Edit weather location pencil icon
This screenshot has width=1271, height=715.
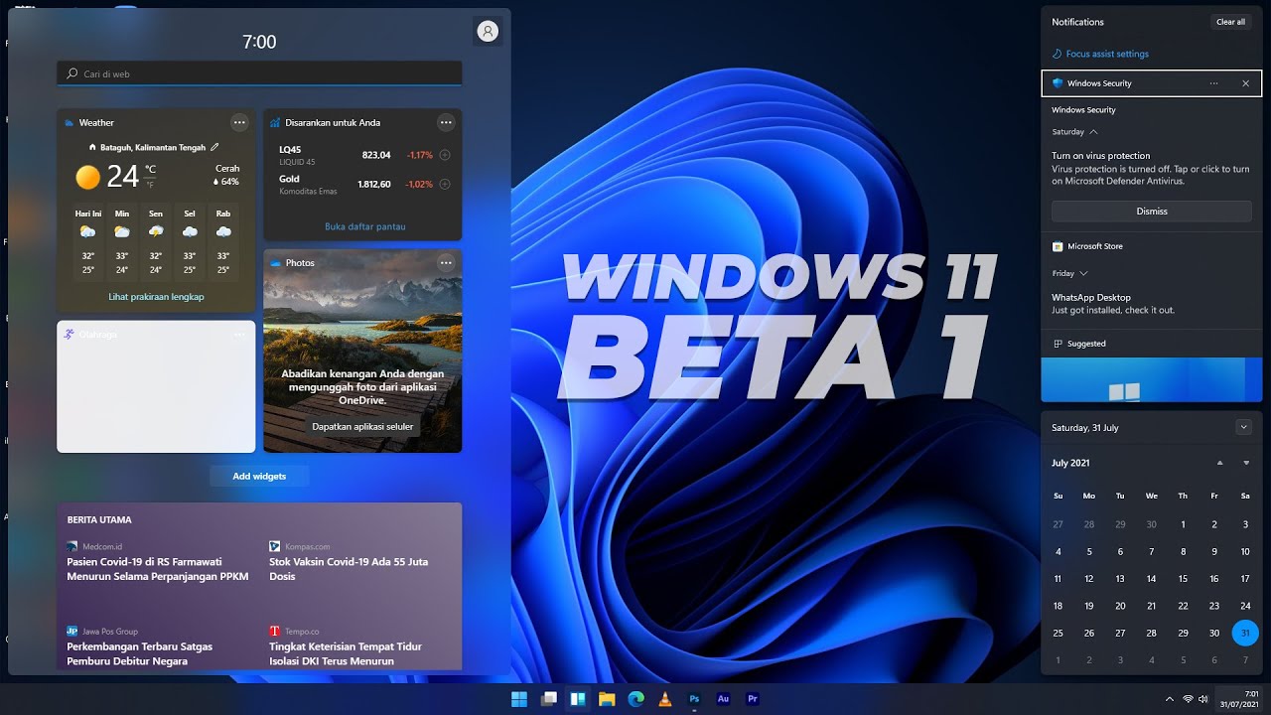(x=214, y=147)
